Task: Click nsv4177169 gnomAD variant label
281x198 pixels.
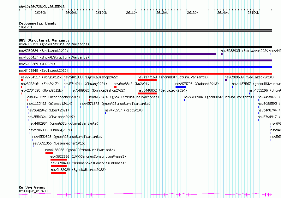Action: click(173, 77)
